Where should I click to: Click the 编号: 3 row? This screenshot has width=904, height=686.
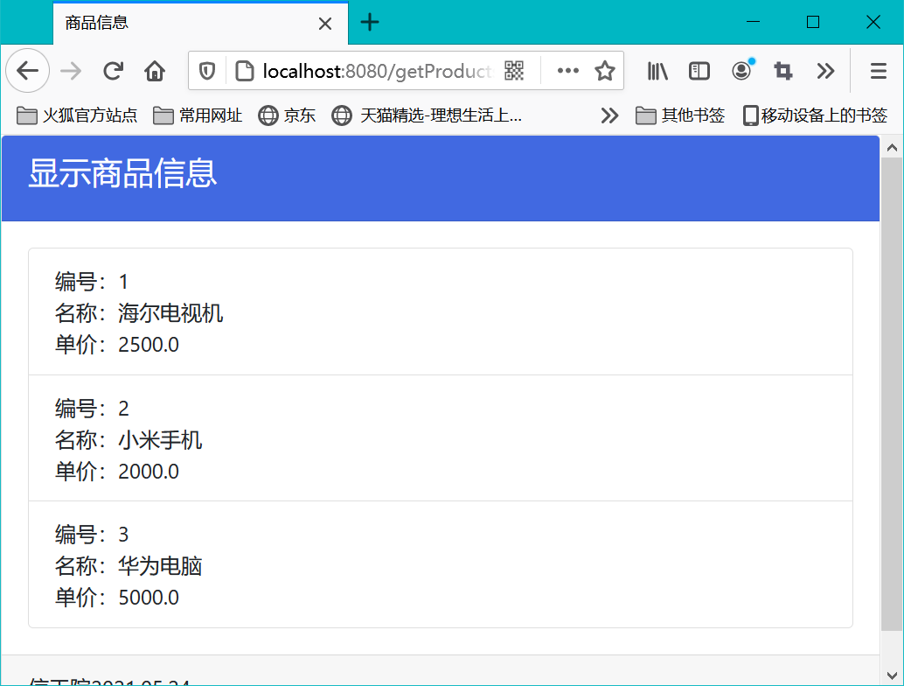[x=92, y=535]
